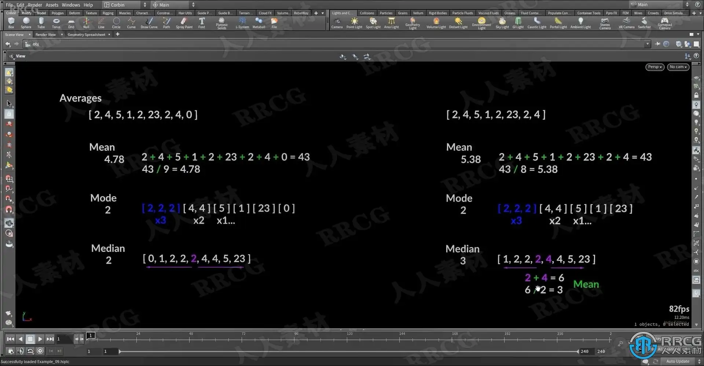The width and height of the screenshot is (704, 366).
Task: Close the Scene View tab
Action: pyautogui.click(x=30, y=34)
